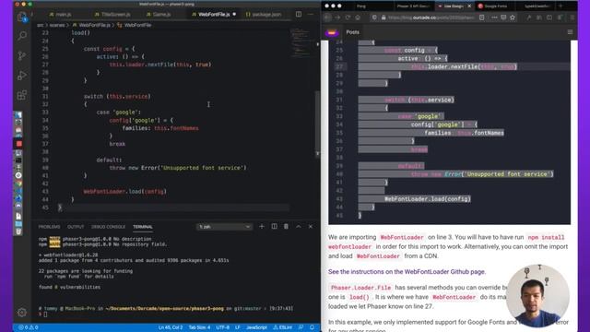Open the blog hamburger menu beside Posts
This screenshot has width=590, height=332.
(570, 32)
